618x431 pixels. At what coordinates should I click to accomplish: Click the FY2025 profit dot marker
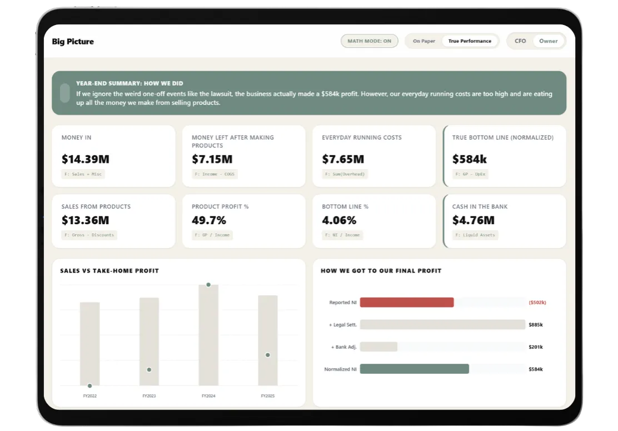[268, 355]
